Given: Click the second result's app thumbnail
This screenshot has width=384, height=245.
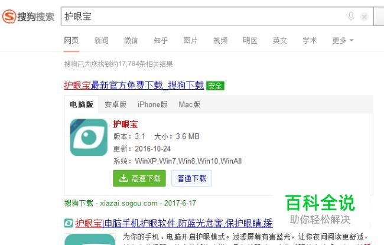Looking at the screenshot, I should point(90,239).
